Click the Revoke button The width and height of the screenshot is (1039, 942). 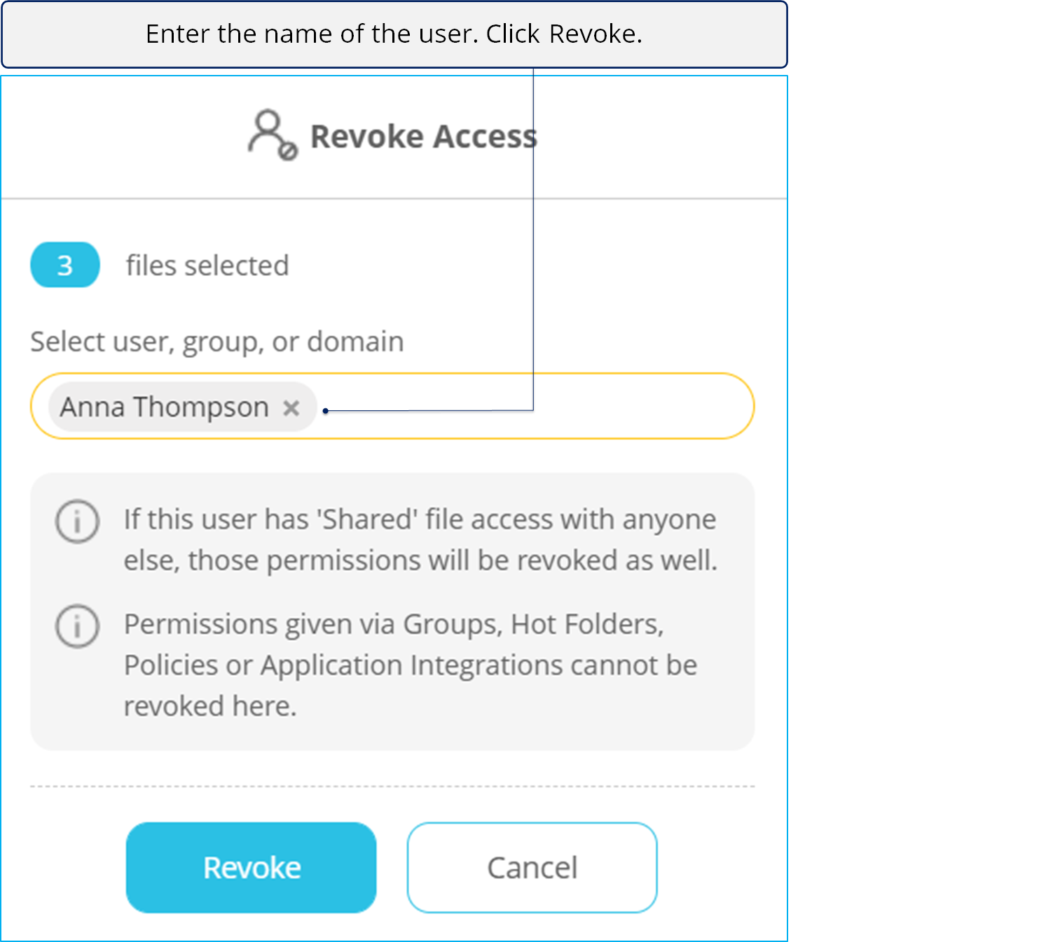pyautogui.click(x=251, y=868)
